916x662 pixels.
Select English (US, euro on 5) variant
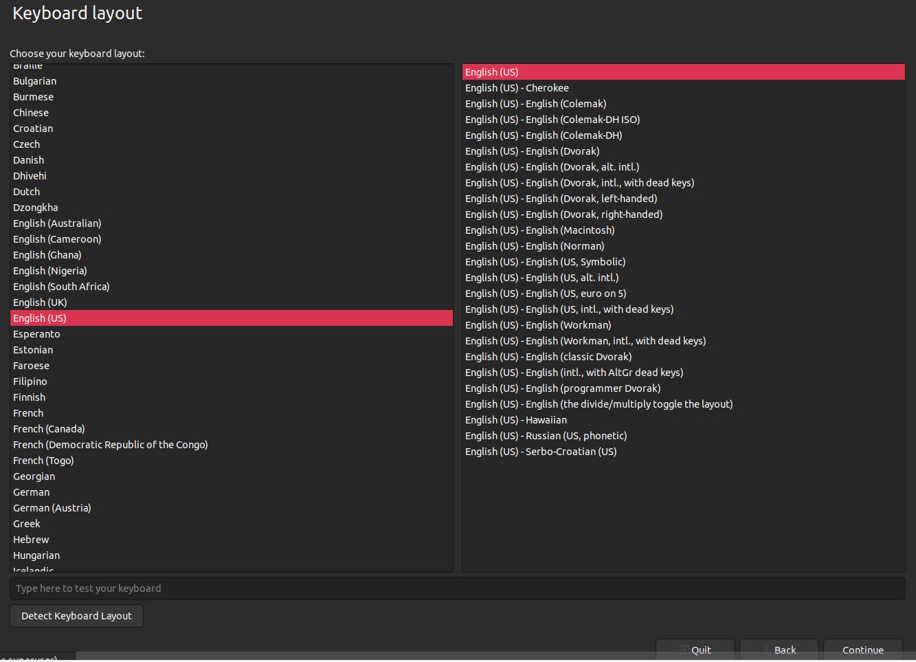pos(546,294)
